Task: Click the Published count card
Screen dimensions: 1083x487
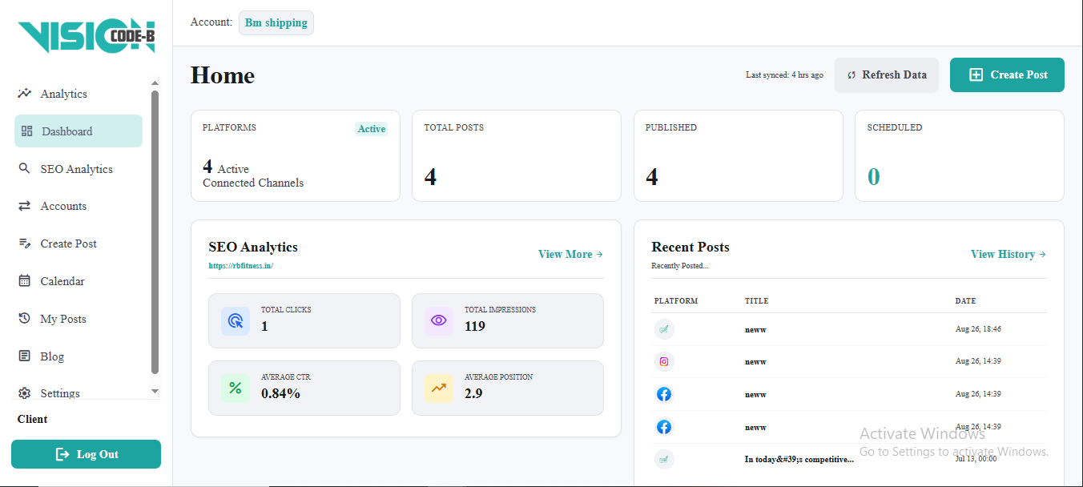Action: [x=739, y=155]
